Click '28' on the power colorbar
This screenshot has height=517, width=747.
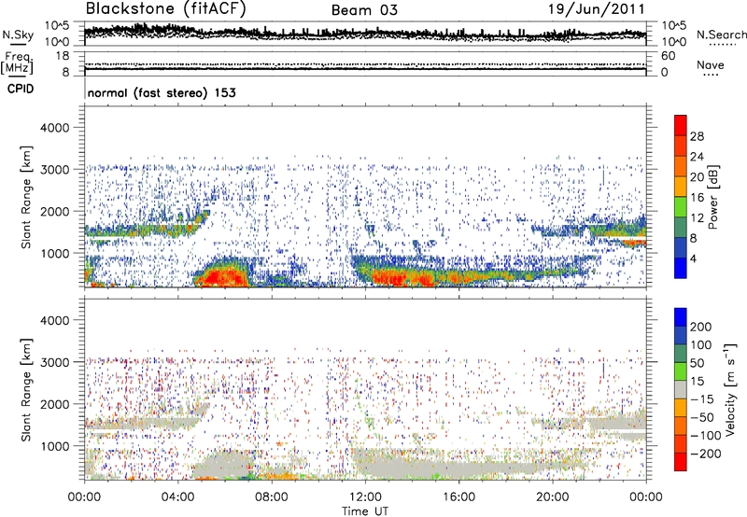pos(697,136)
